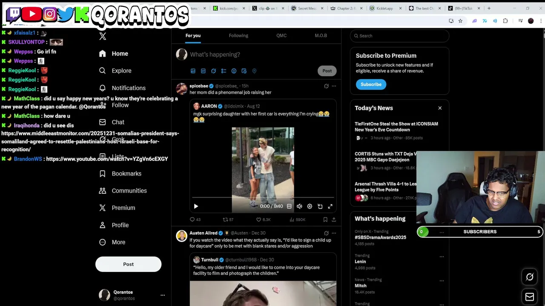Open BrandonWS YouTube link in chat
Screen dimensions: 545x306
(107, 159)
